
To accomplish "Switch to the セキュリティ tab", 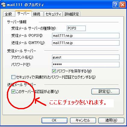I will pos(53,14).
